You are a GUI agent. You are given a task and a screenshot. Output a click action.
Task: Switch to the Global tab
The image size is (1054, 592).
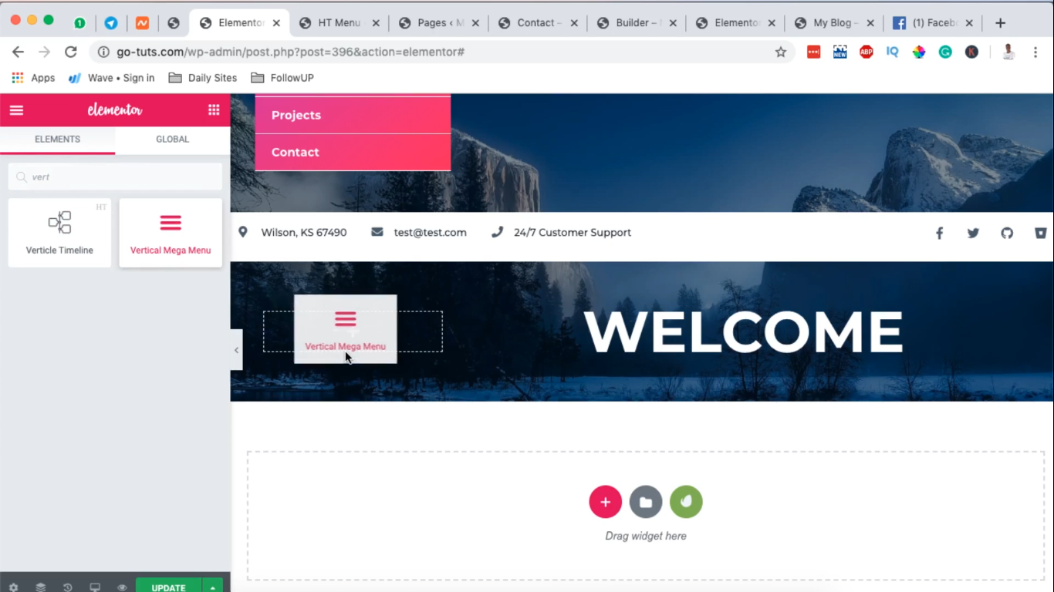173,140
